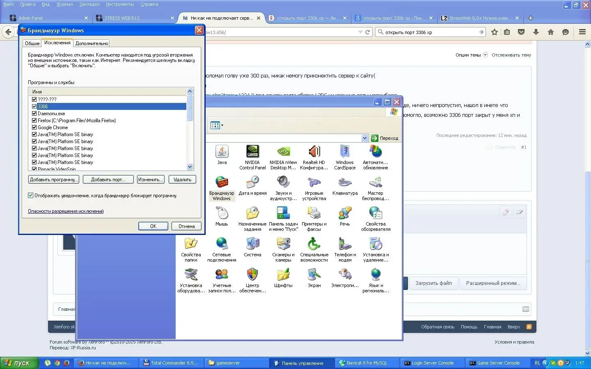
Task: Confirm firewall dialog with OK
Action: tap(153, 226)
